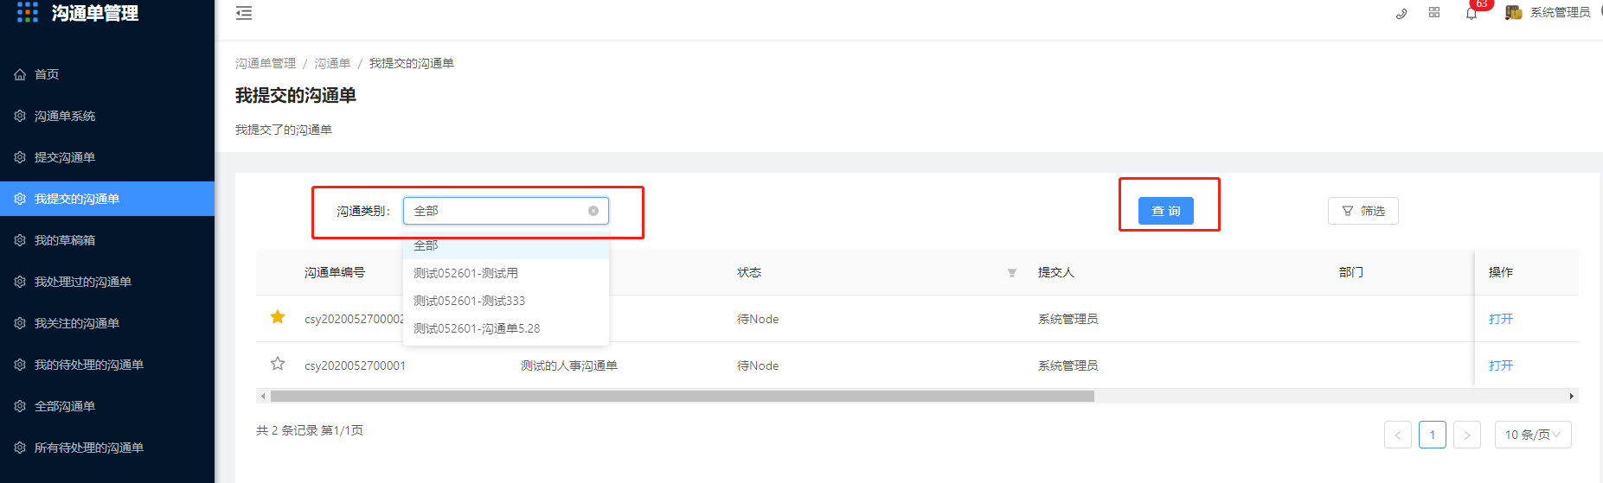Go to next page arrow

click(1467, 435)
